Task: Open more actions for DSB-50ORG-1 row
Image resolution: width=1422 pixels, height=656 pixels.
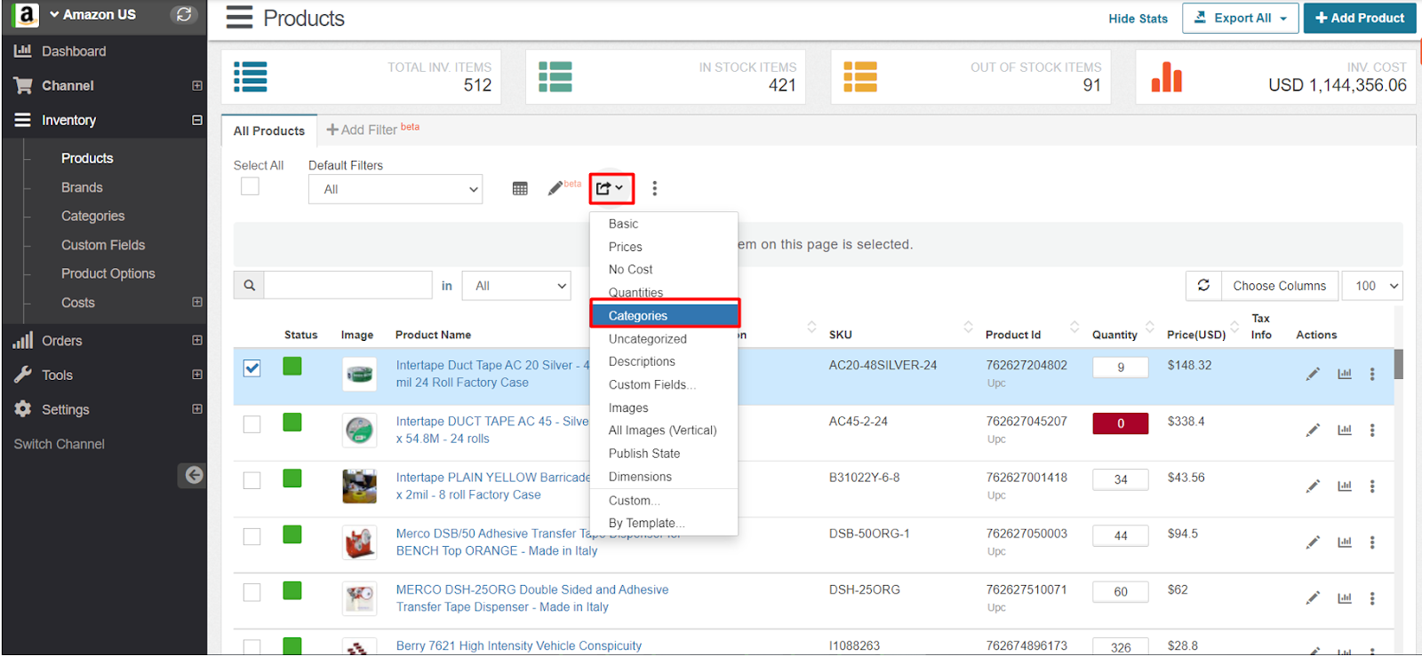Action: point(1372,542)
